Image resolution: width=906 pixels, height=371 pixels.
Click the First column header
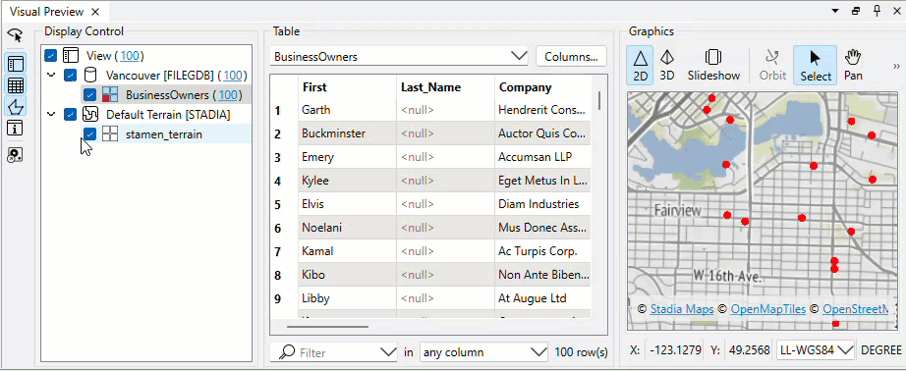coord(347,87)
